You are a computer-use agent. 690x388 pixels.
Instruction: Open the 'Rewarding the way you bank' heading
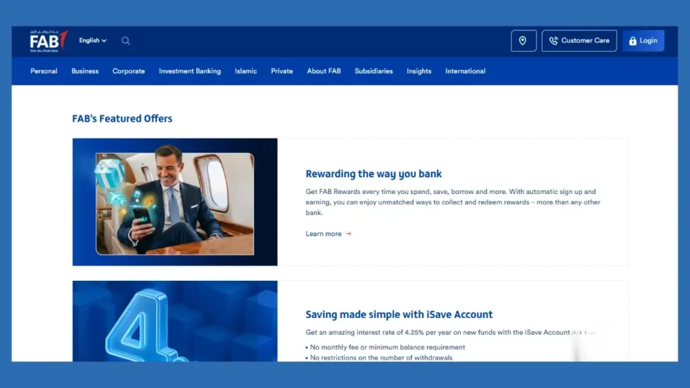pyautogui.click(x=373, y=174)
